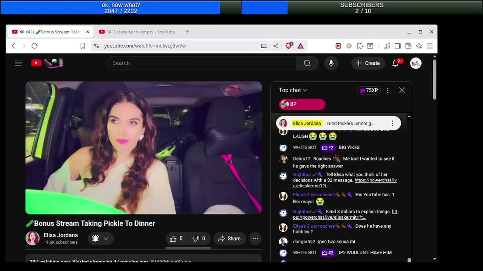Open the media control music note icon

pyautogui.click(x=387, y=46)
